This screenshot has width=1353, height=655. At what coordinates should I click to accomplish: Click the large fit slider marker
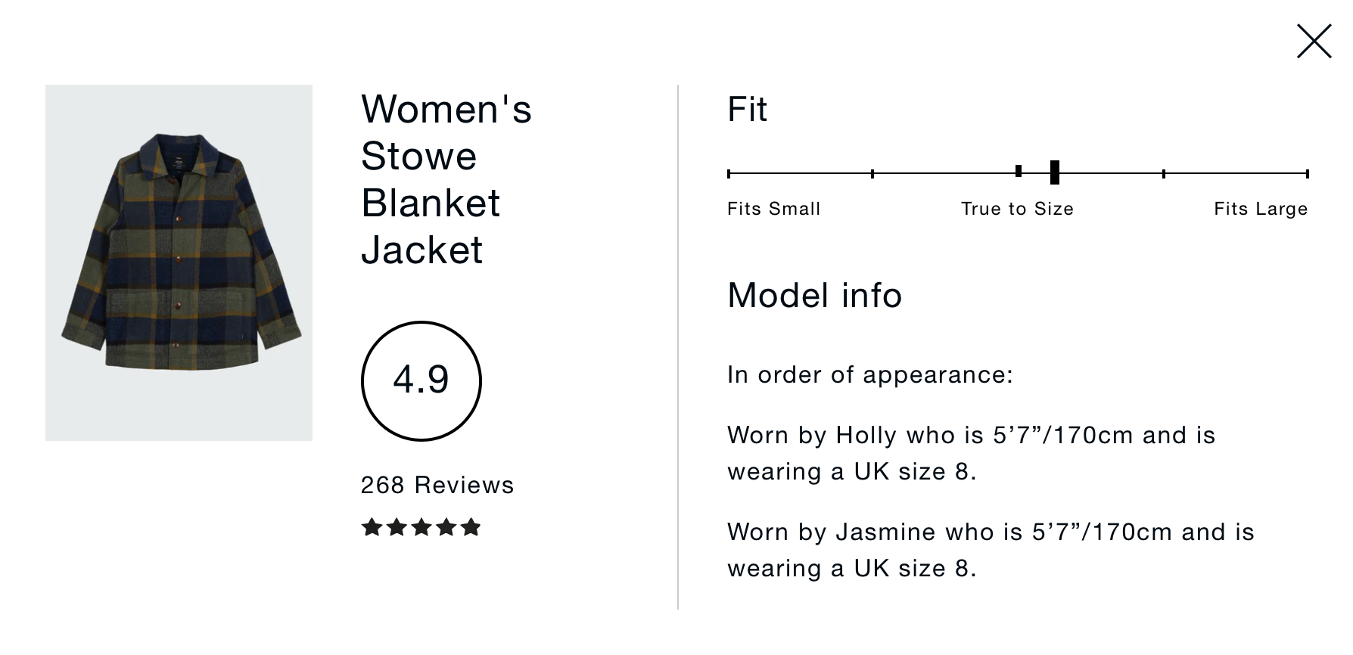[x=1055, y=172]
